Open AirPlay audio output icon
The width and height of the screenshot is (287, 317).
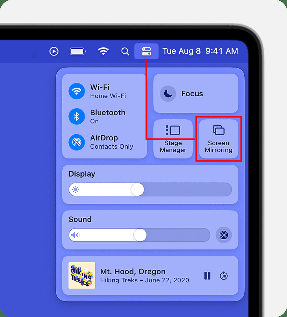(x=224, y=235)
